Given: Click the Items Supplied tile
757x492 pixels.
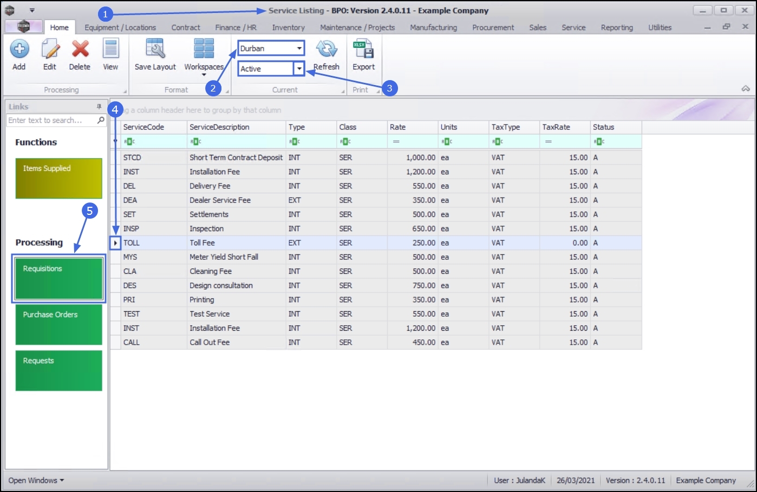Looking at the screenshot, I should click(x=59, y=178).
